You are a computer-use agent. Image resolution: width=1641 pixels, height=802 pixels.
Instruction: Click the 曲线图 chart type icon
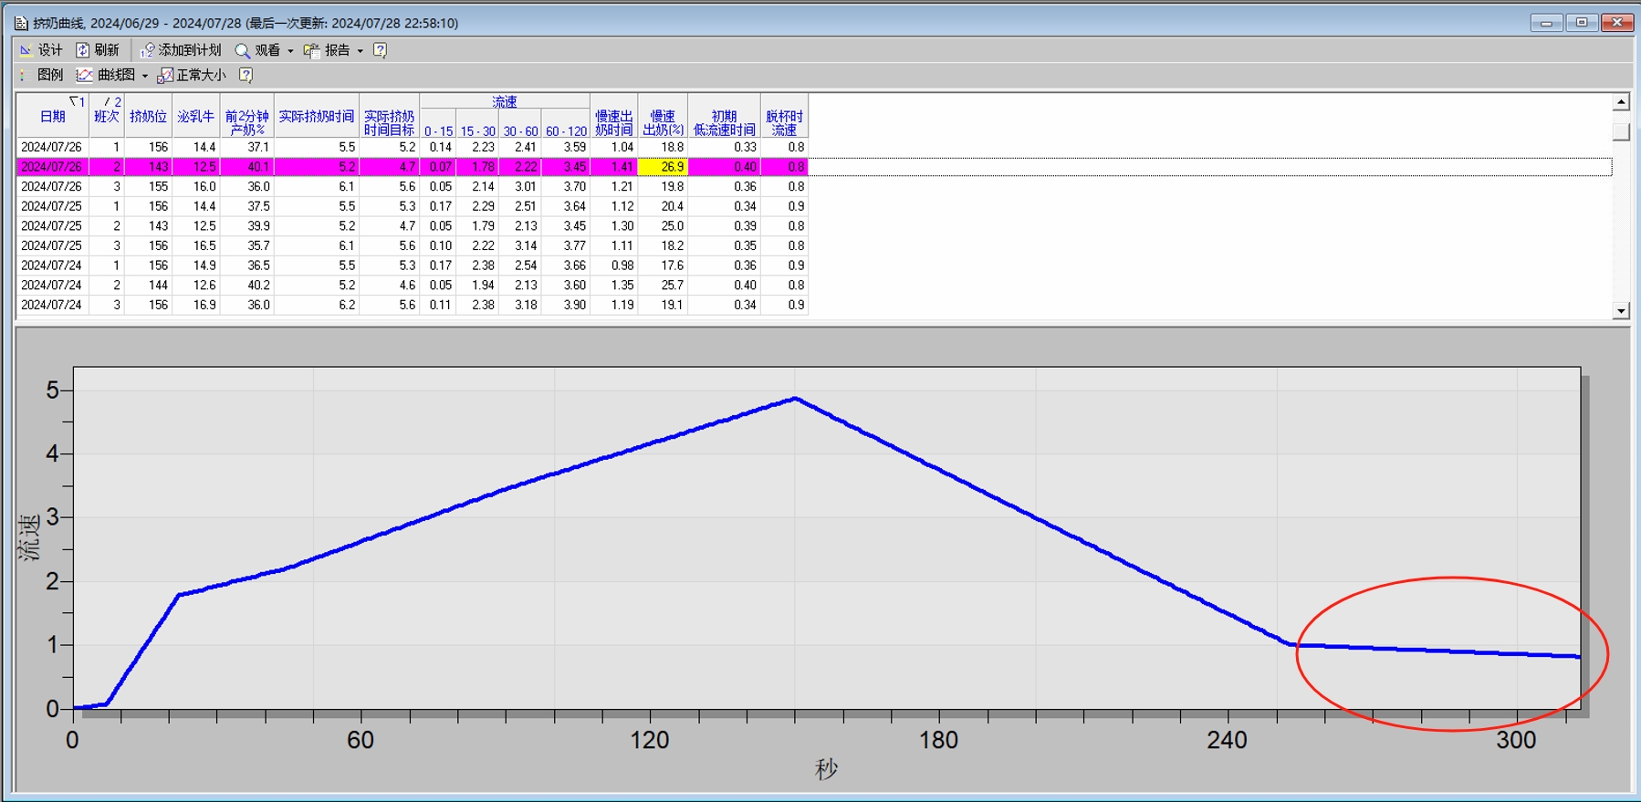point(85,75)
